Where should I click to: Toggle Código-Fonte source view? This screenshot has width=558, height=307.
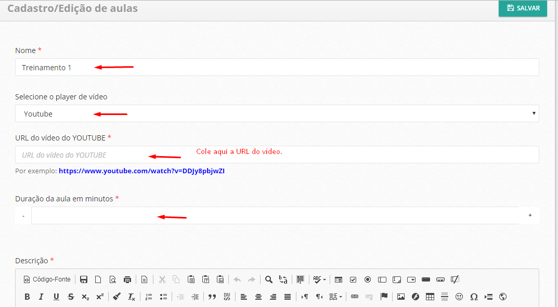47,279
